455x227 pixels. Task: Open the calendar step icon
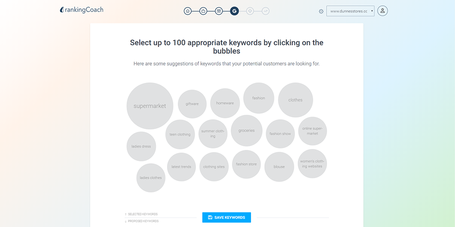(219, 11)
